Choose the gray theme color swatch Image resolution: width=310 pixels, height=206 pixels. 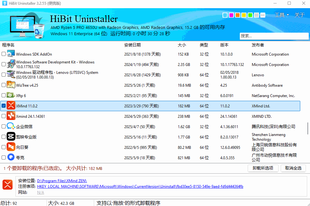coord(256,15)
